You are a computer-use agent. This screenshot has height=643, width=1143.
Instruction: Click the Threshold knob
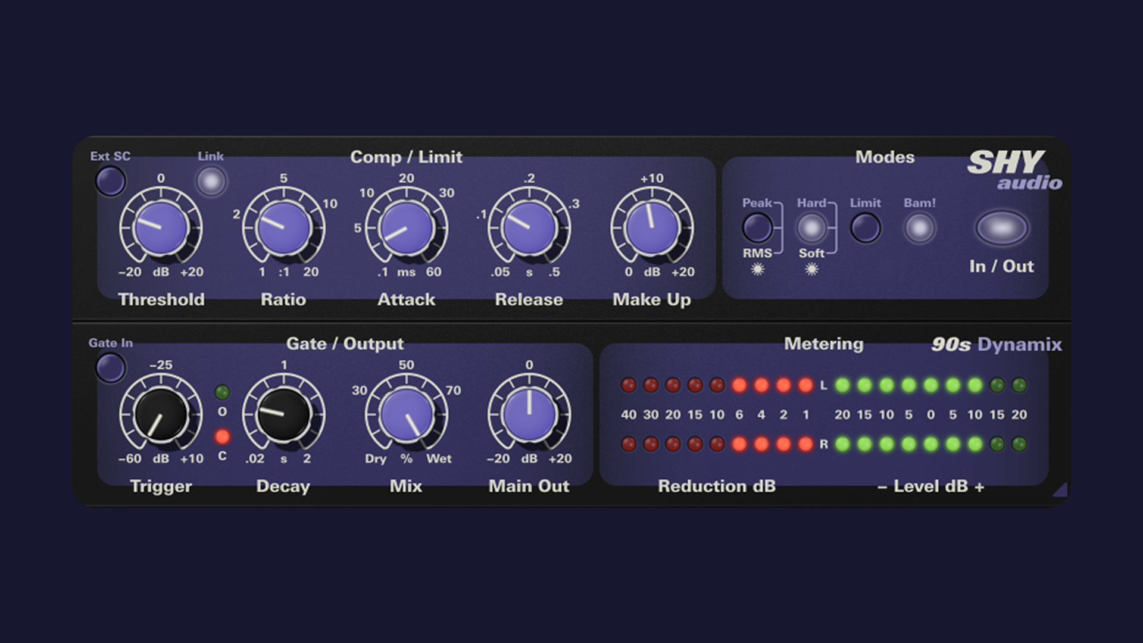161,228
